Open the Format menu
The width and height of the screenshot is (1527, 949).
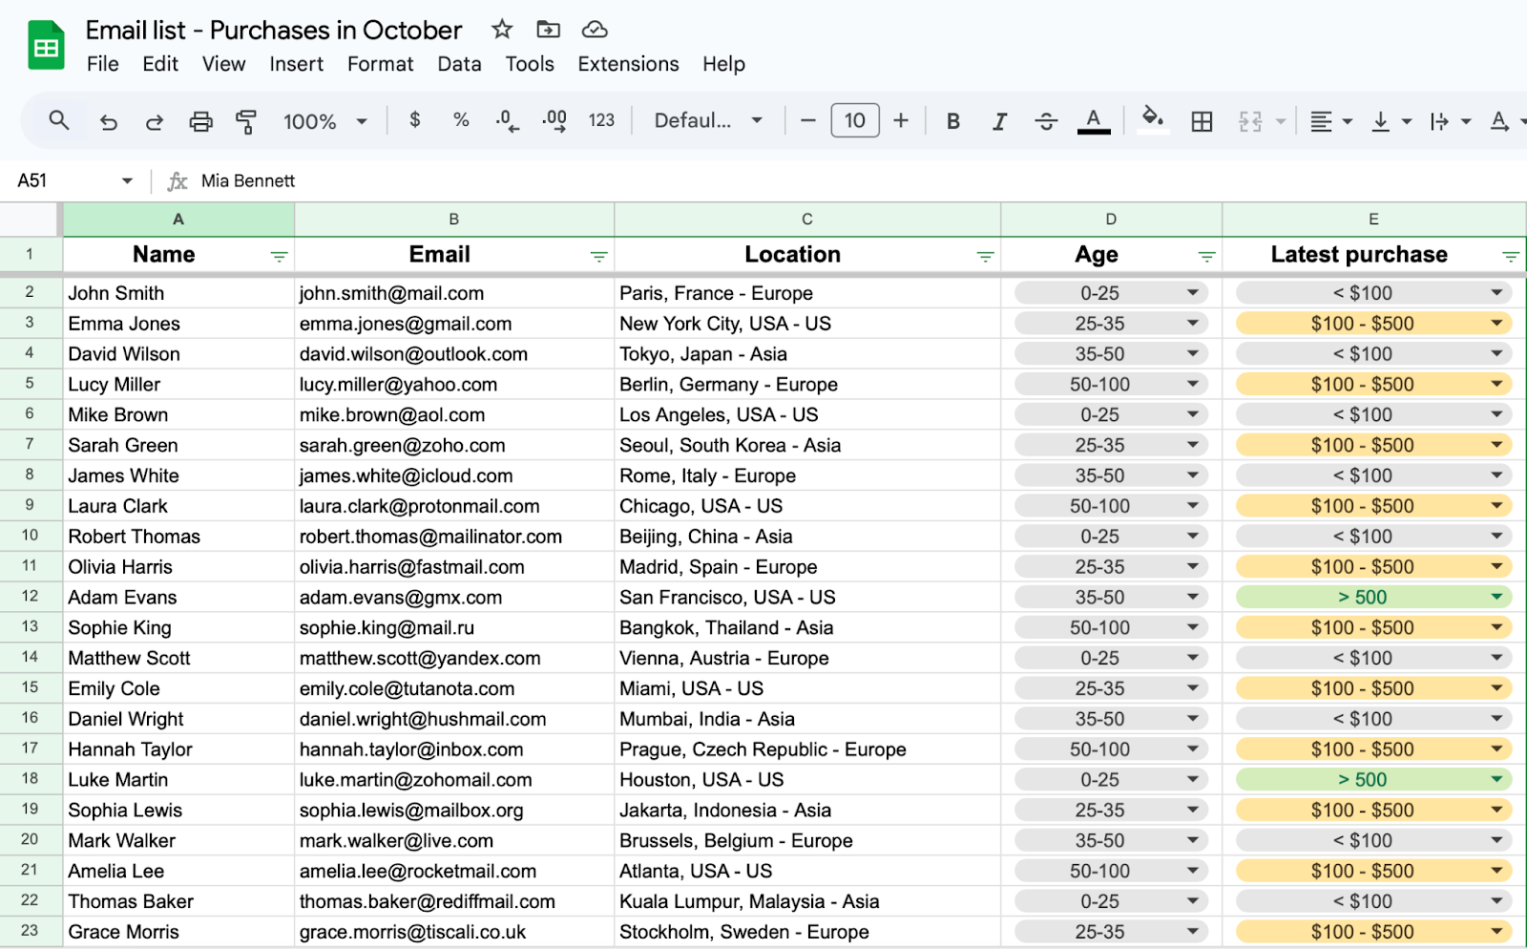coord(380,64)
